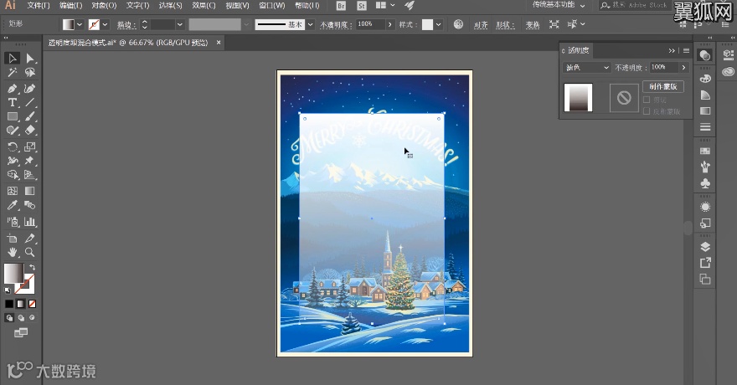Select the Eyedropper tool

coord(13,205)
